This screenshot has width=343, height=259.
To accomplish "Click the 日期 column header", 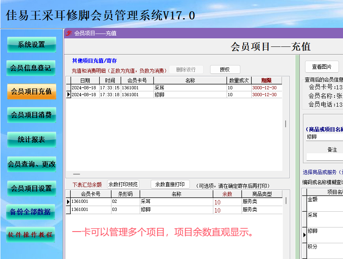I will point(85,80).
